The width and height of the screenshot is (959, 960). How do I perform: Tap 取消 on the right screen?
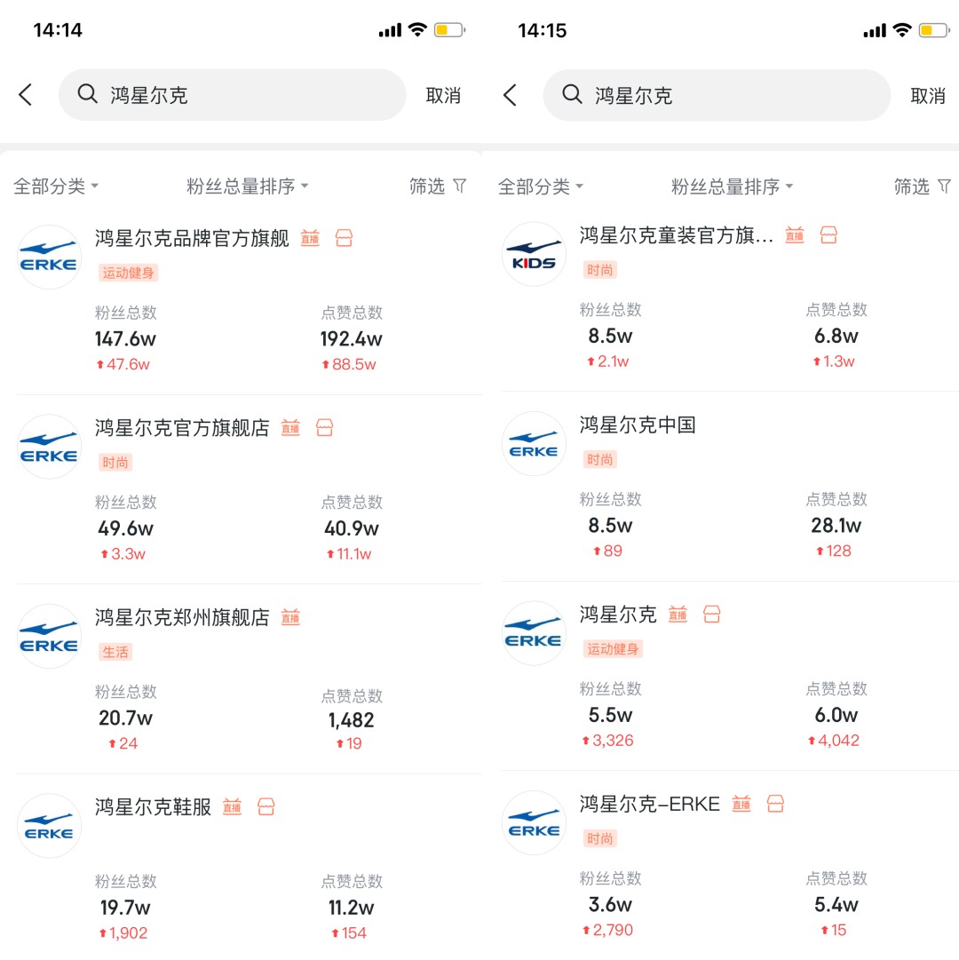928,96
